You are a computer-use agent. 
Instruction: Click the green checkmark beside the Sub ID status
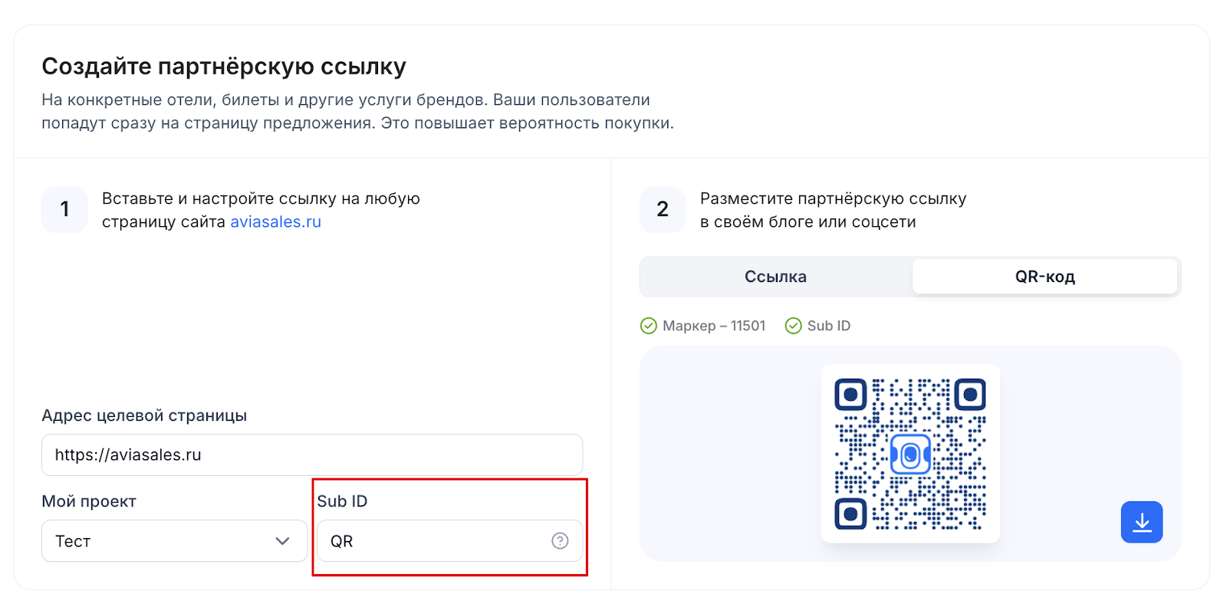pyautogui.click(x=793, y=326)
